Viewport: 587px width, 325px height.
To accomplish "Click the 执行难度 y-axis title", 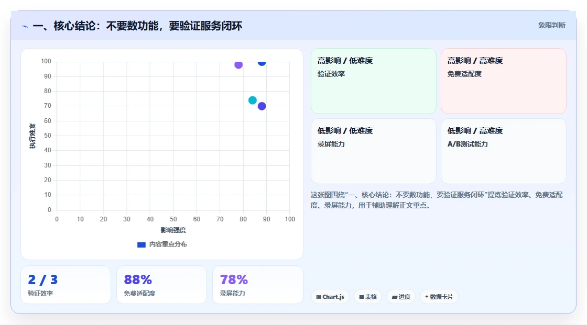I will click(32, 136).
